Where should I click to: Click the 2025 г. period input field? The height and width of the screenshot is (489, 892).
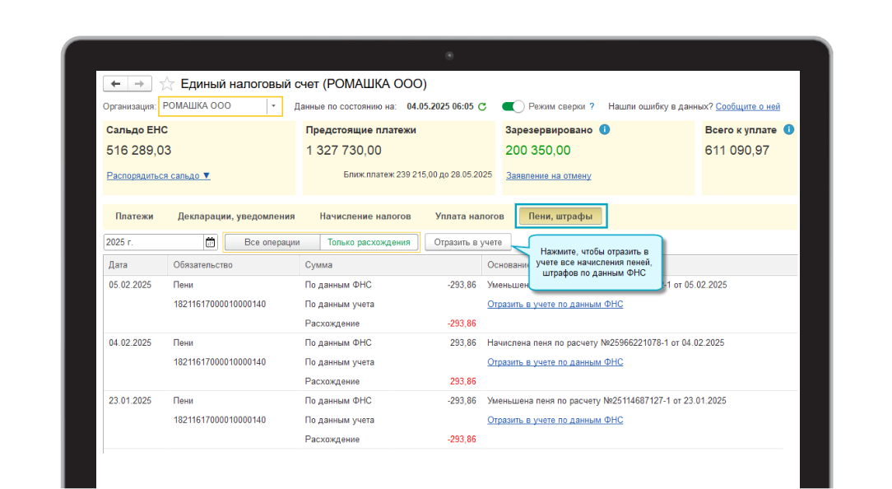click(x=153, y=242)
